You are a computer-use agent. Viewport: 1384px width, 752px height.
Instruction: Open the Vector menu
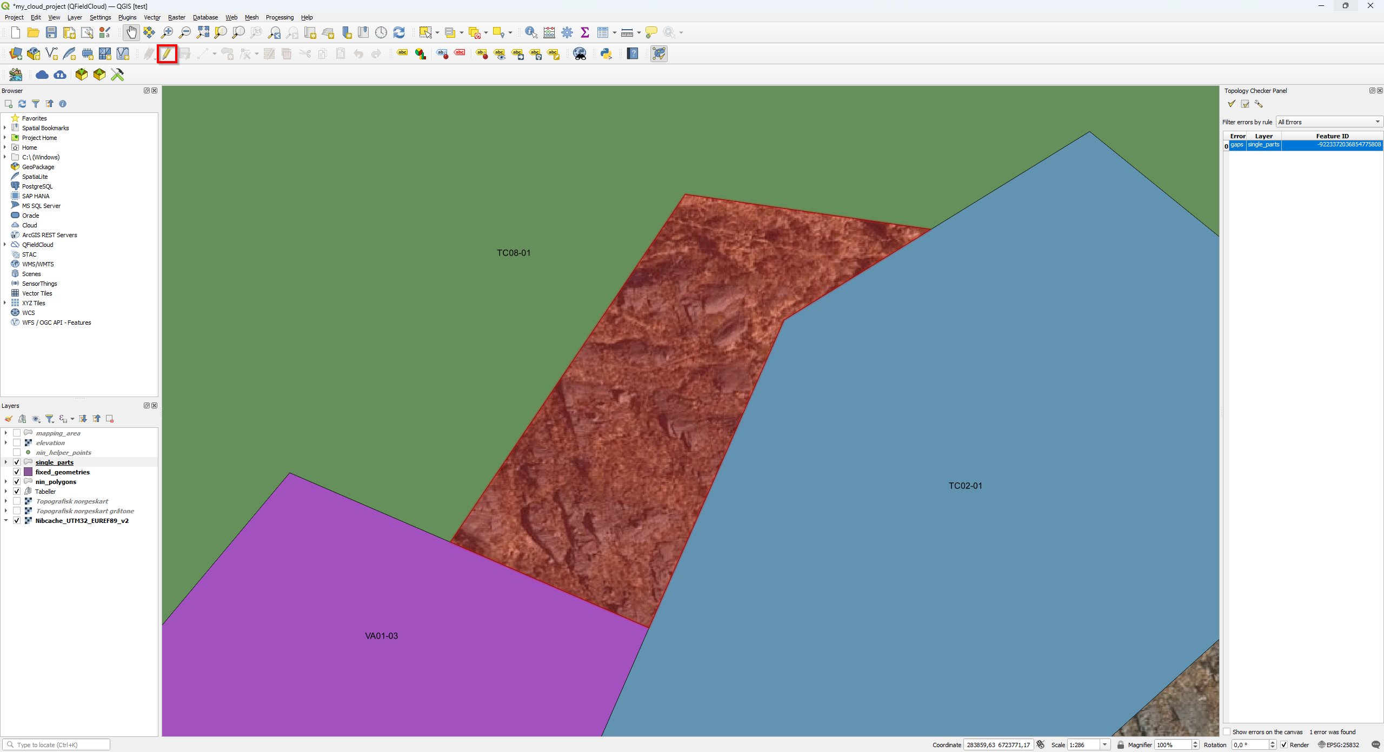pos(152,17)
